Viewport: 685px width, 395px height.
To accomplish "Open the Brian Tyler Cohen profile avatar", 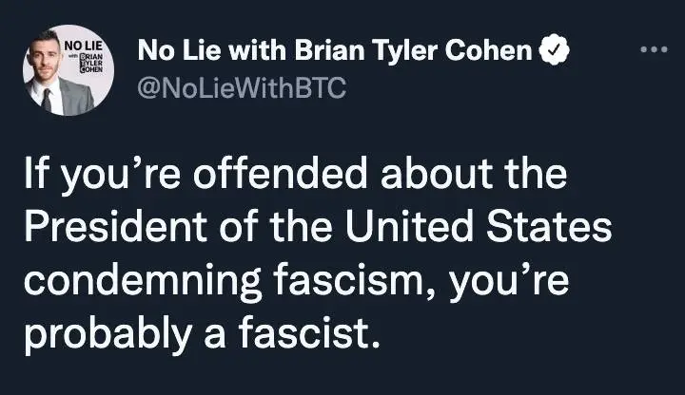I will tap(66, 68).
